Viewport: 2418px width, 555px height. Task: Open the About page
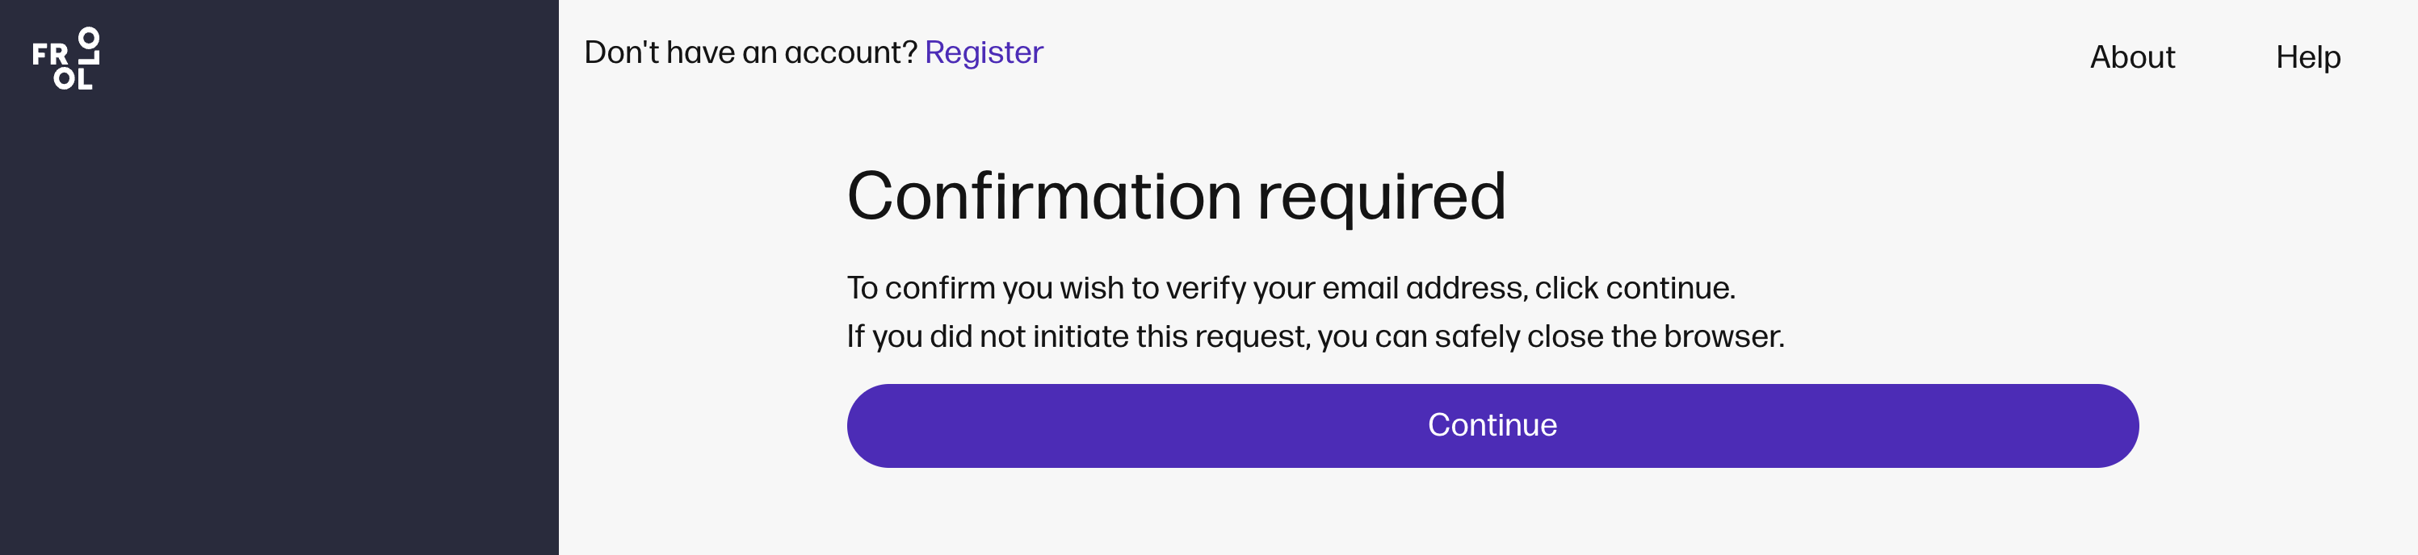2130,57
